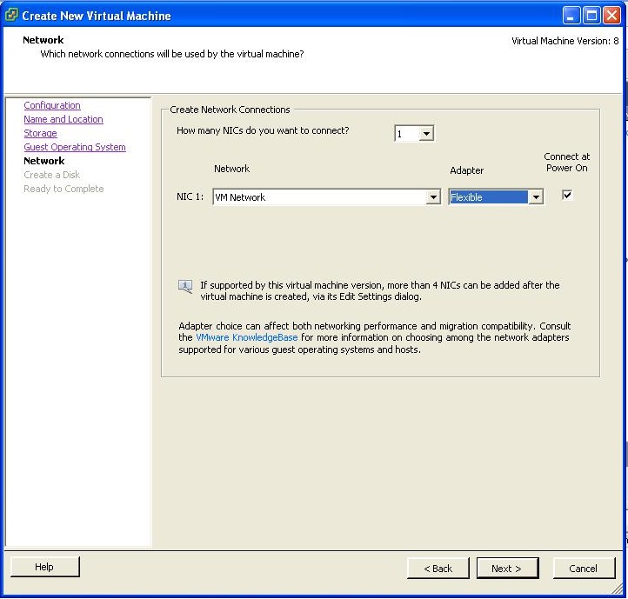
Task: Return to Guest Operating System step
Action: pos(75,147)
